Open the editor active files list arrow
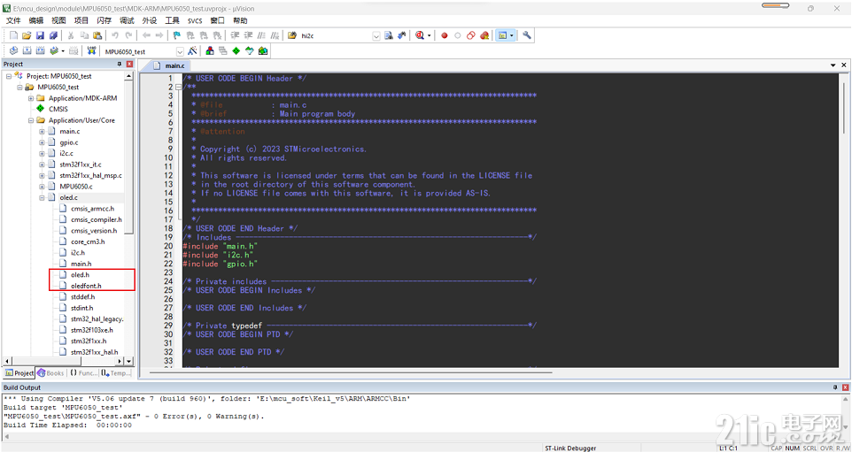The height and width of the screenshot is (452, 852). coord(833,65)
